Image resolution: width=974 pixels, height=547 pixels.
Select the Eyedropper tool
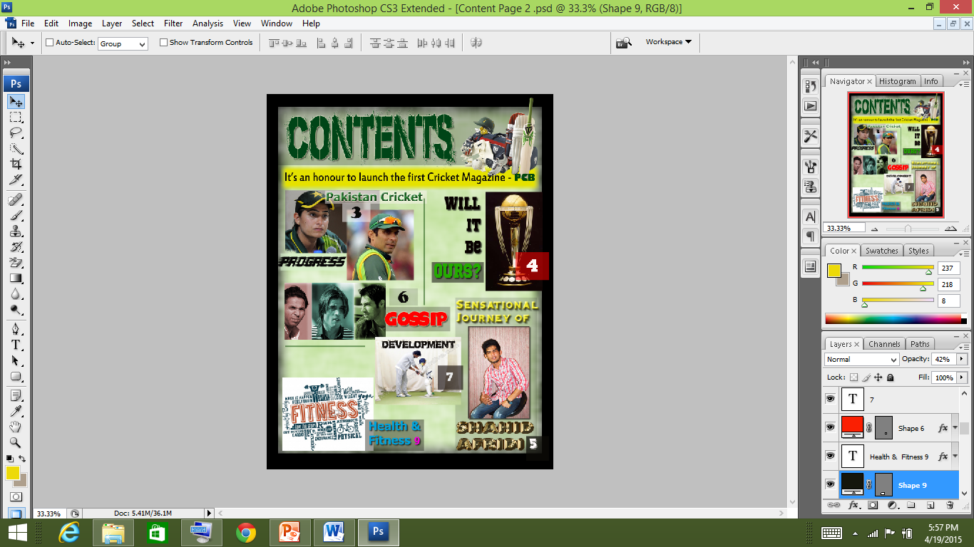tap(16, 411)
